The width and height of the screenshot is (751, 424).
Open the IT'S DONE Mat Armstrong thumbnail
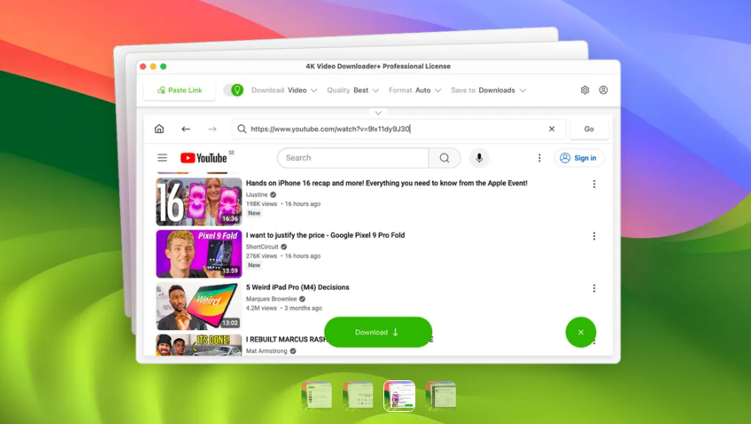[199, 345]
